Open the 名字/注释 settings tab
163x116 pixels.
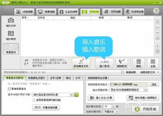[55, 78]
